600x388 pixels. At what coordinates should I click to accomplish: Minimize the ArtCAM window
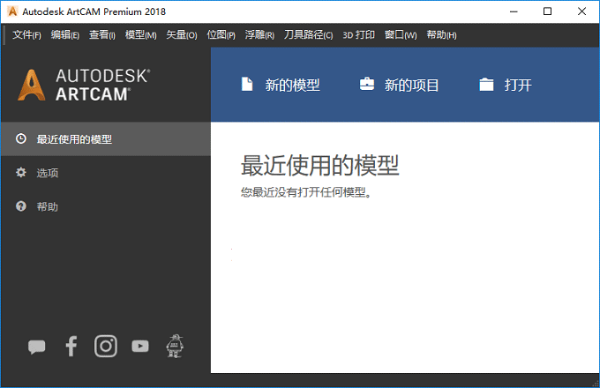click(x=514, y=11)
